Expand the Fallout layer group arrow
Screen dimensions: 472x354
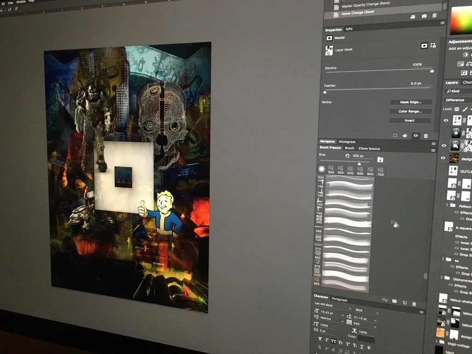(447, 205)
